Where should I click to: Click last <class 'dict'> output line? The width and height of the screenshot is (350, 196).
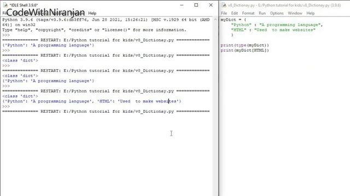20,96
